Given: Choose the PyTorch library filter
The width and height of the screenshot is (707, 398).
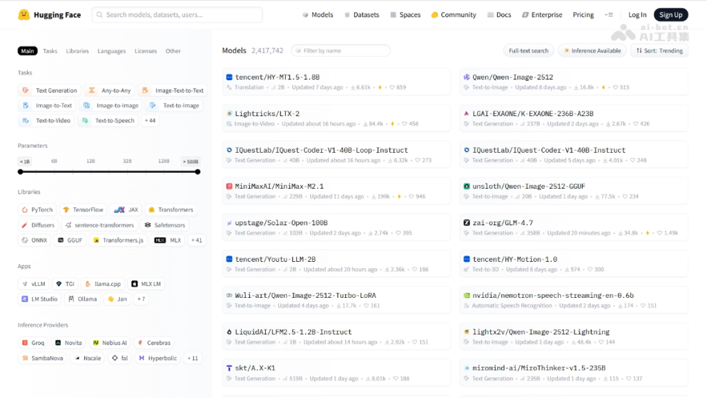Looking at the screenshot, I should 37,209.
